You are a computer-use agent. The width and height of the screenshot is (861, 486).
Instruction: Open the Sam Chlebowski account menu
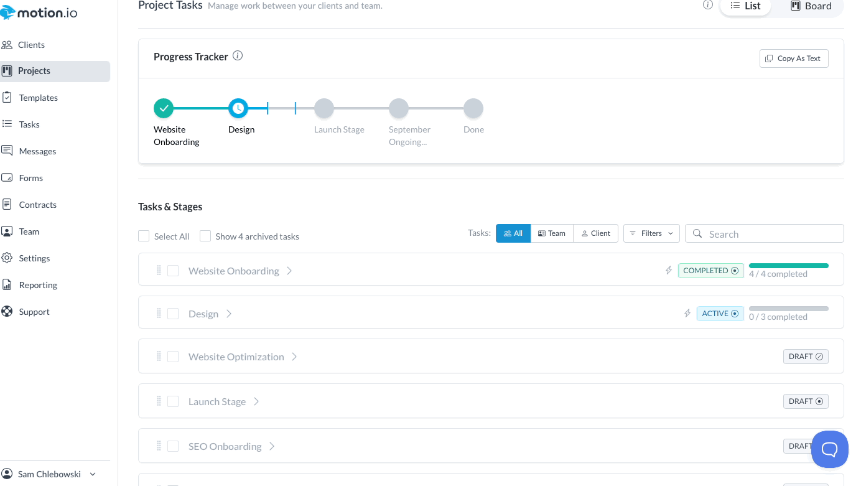pyautogui.click(x=49, y=474)
